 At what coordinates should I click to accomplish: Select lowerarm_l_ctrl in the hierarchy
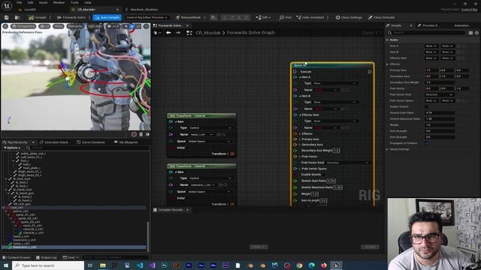tap(25, 240)
